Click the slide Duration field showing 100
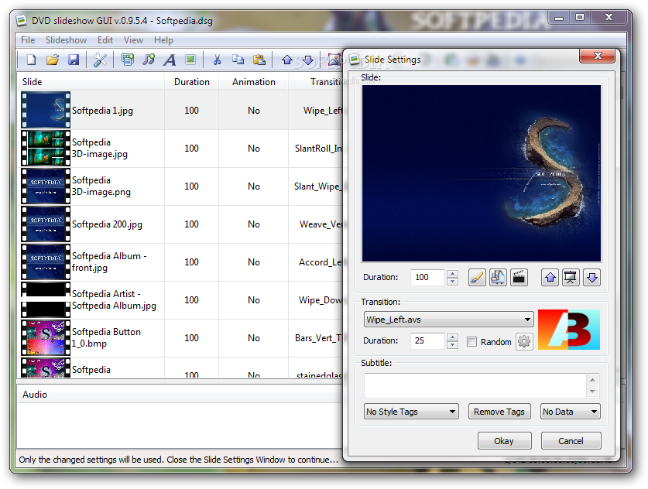Image resolution: width=648 pixels, height=489 pixels. pos(427,278)
